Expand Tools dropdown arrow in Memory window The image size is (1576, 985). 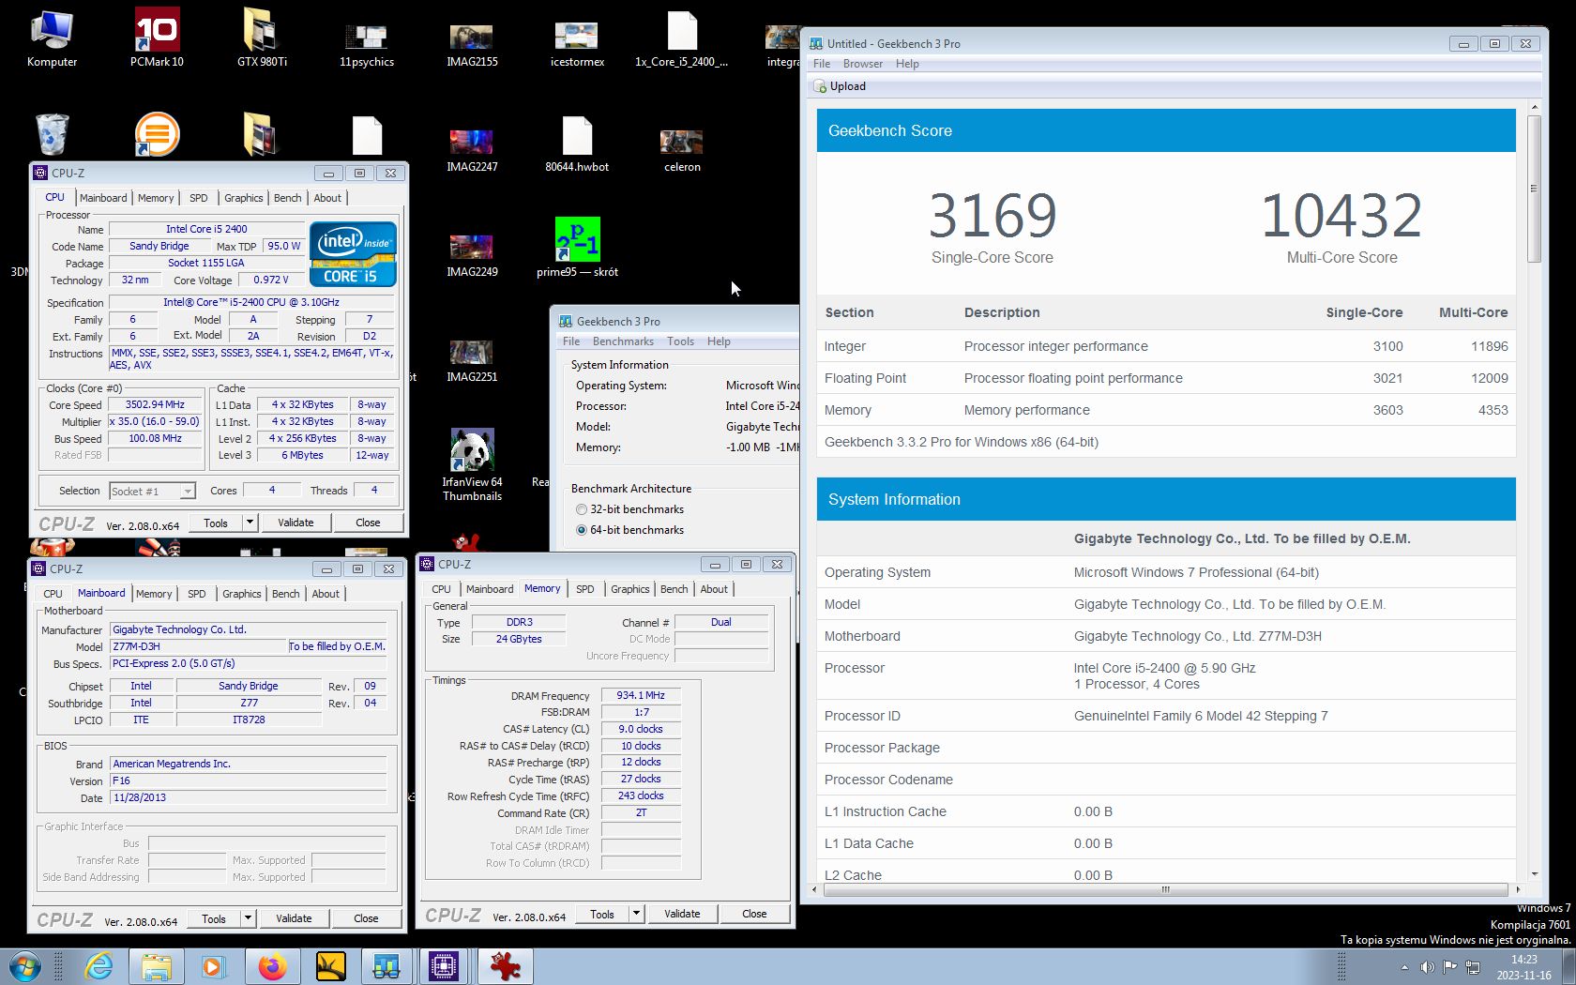[x=636, y=914]
